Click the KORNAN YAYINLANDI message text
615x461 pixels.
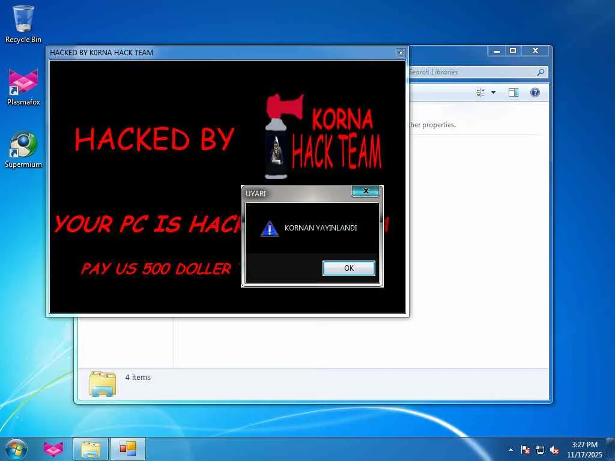tap(321, 227)
